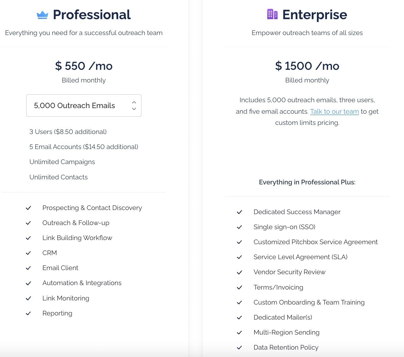The width and height of the screenshot is (404, 357).
Task: Select the Enterprise plan heading
Action: click(x=315, y=14)
